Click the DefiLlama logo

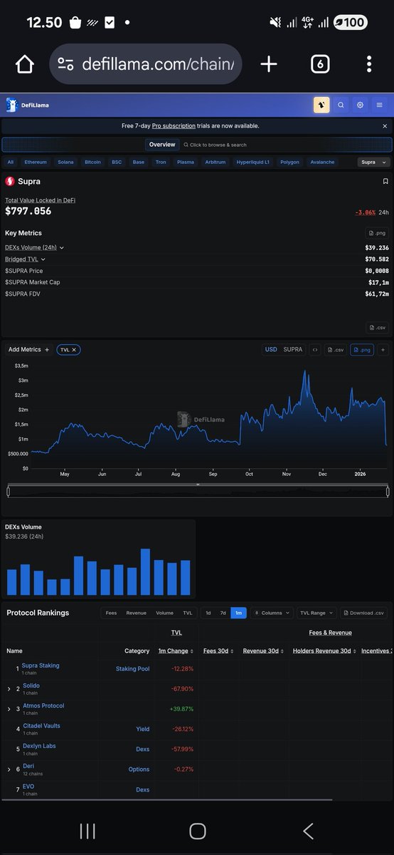pos(27,105)
